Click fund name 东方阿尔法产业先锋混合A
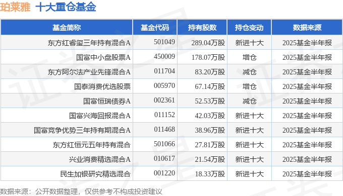The image size is (343, 196). (x=89, y=72)
